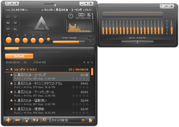Adjust the VOLUME slider
This screenshot has width=179, height=127.
69,42
